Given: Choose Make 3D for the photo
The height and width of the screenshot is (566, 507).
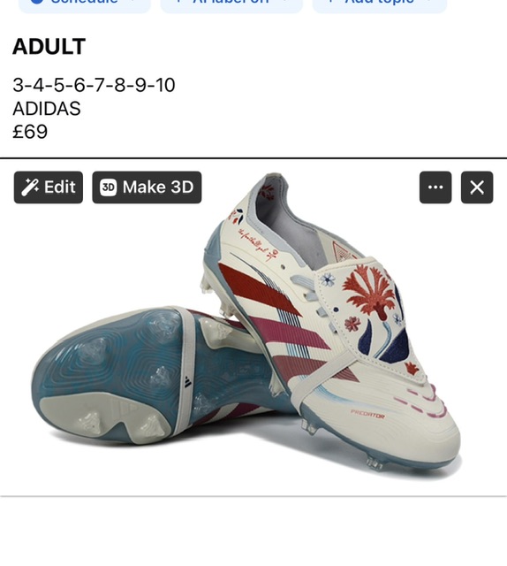Looking at the screenshot, I should coord(147,187).
